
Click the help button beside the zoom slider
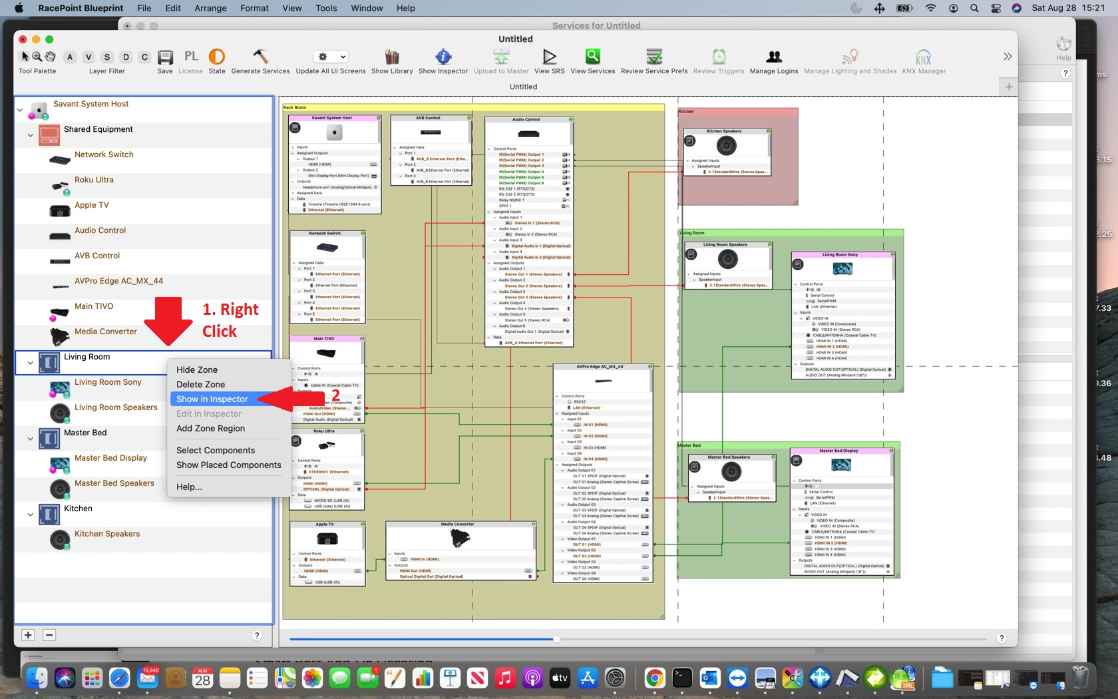click(x=1002, y=638)
